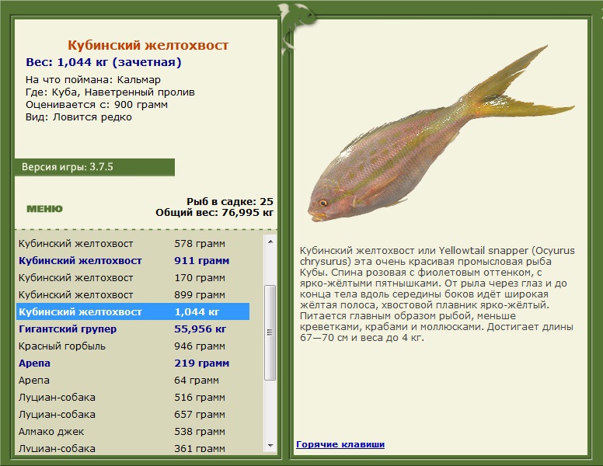This screenshot has height=466, width=603.
Task: Click the Вид: Ловится редко line
Action: tap(78, 116)
